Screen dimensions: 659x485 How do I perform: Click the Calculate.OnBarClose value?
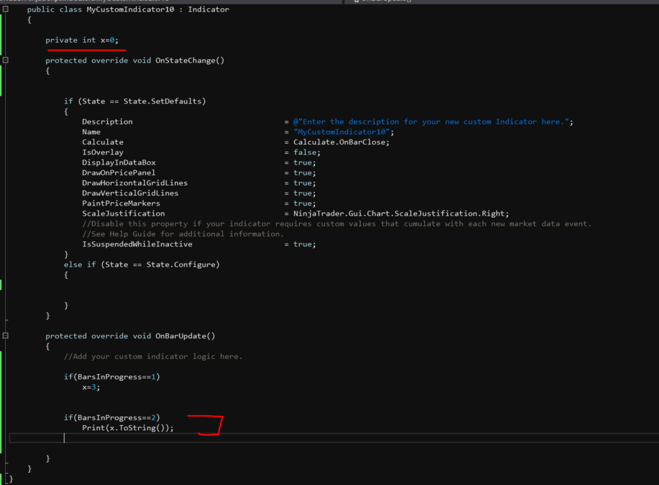[x=341, y=142]
